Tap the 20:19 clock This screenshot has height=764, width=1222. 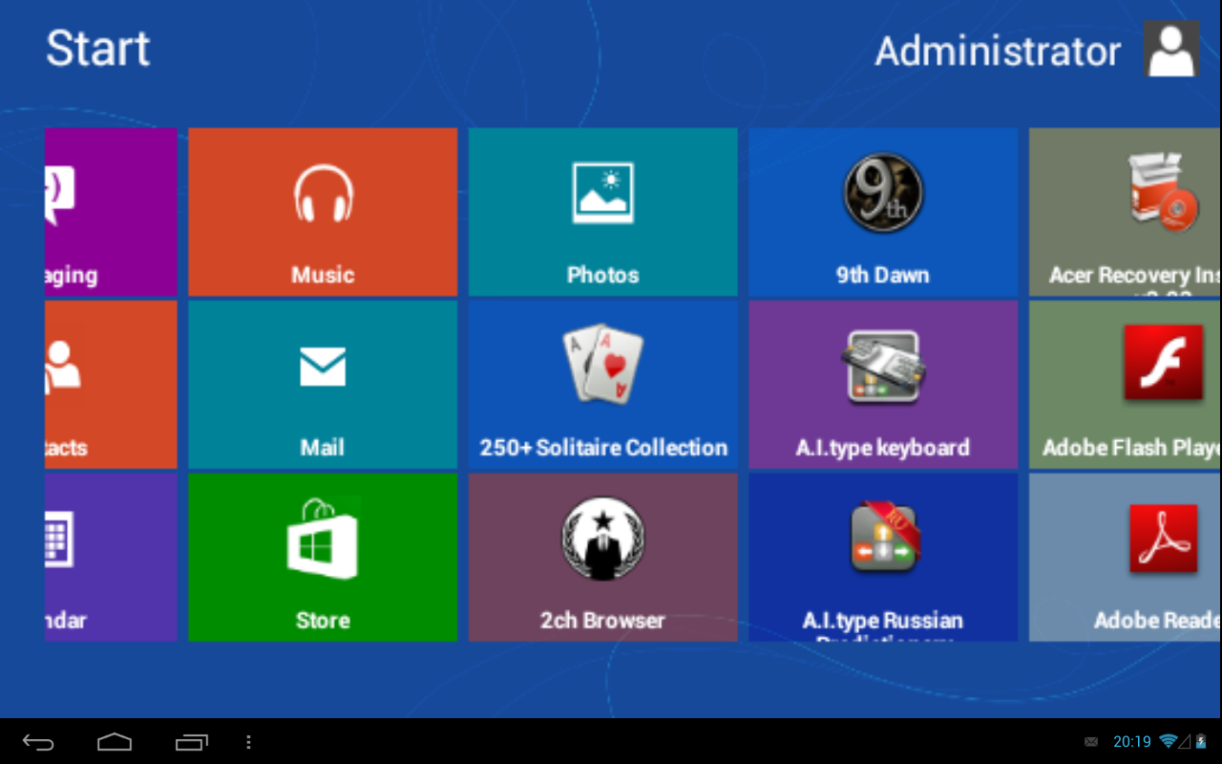1132,742
